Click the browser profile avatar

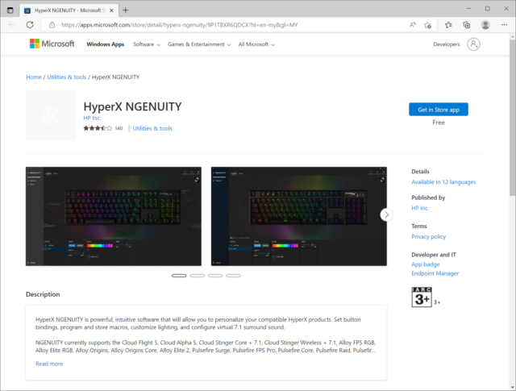click(x=485, y=25)
